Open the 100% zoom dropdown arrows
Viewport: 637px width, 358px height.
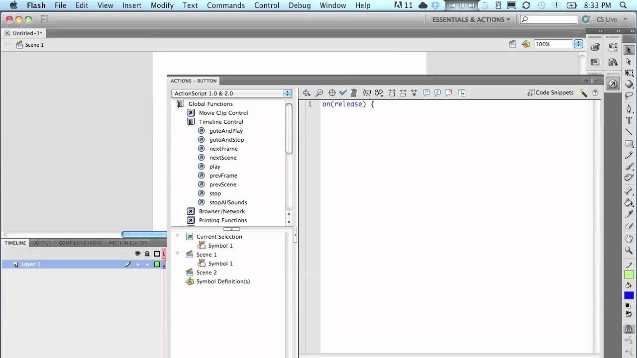[578, 44]
